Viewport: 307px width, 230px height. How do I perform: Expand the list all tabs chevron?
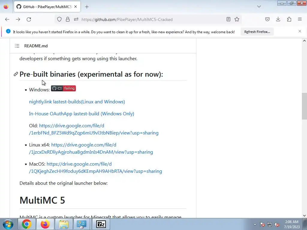(259, 7)
